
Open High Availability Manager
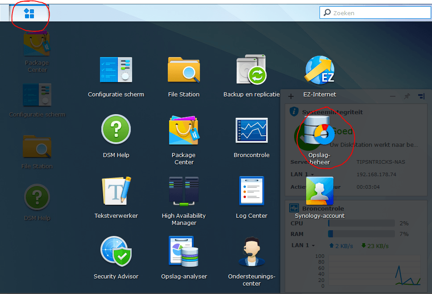(184, 201)
